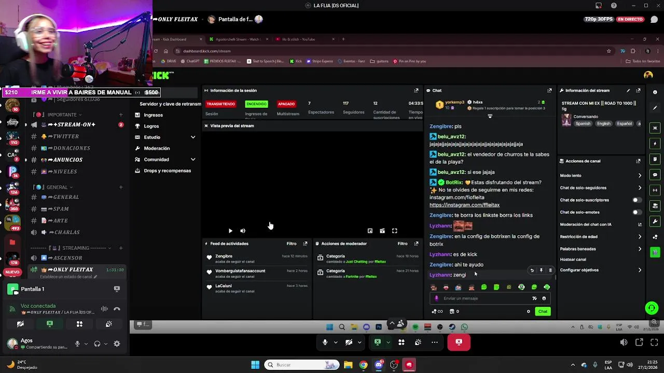Click the lightning icon in Kick right sidebar
664x373 pixels.
tap(655, 144)
